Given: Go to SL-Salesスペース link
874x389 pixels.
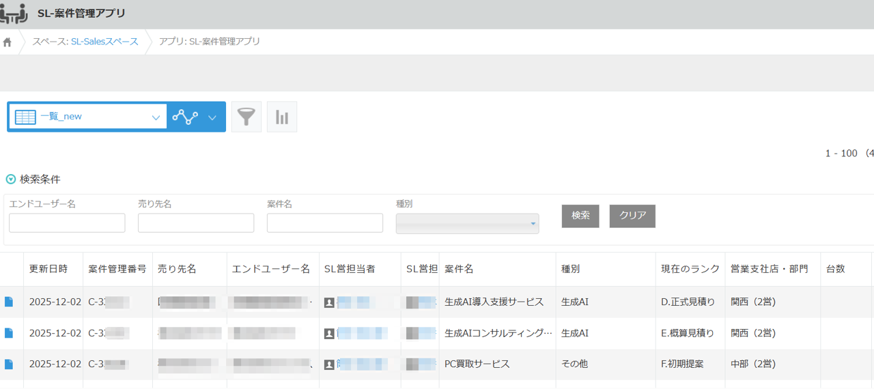Looking at the screenshot, I should coord(104,42).
